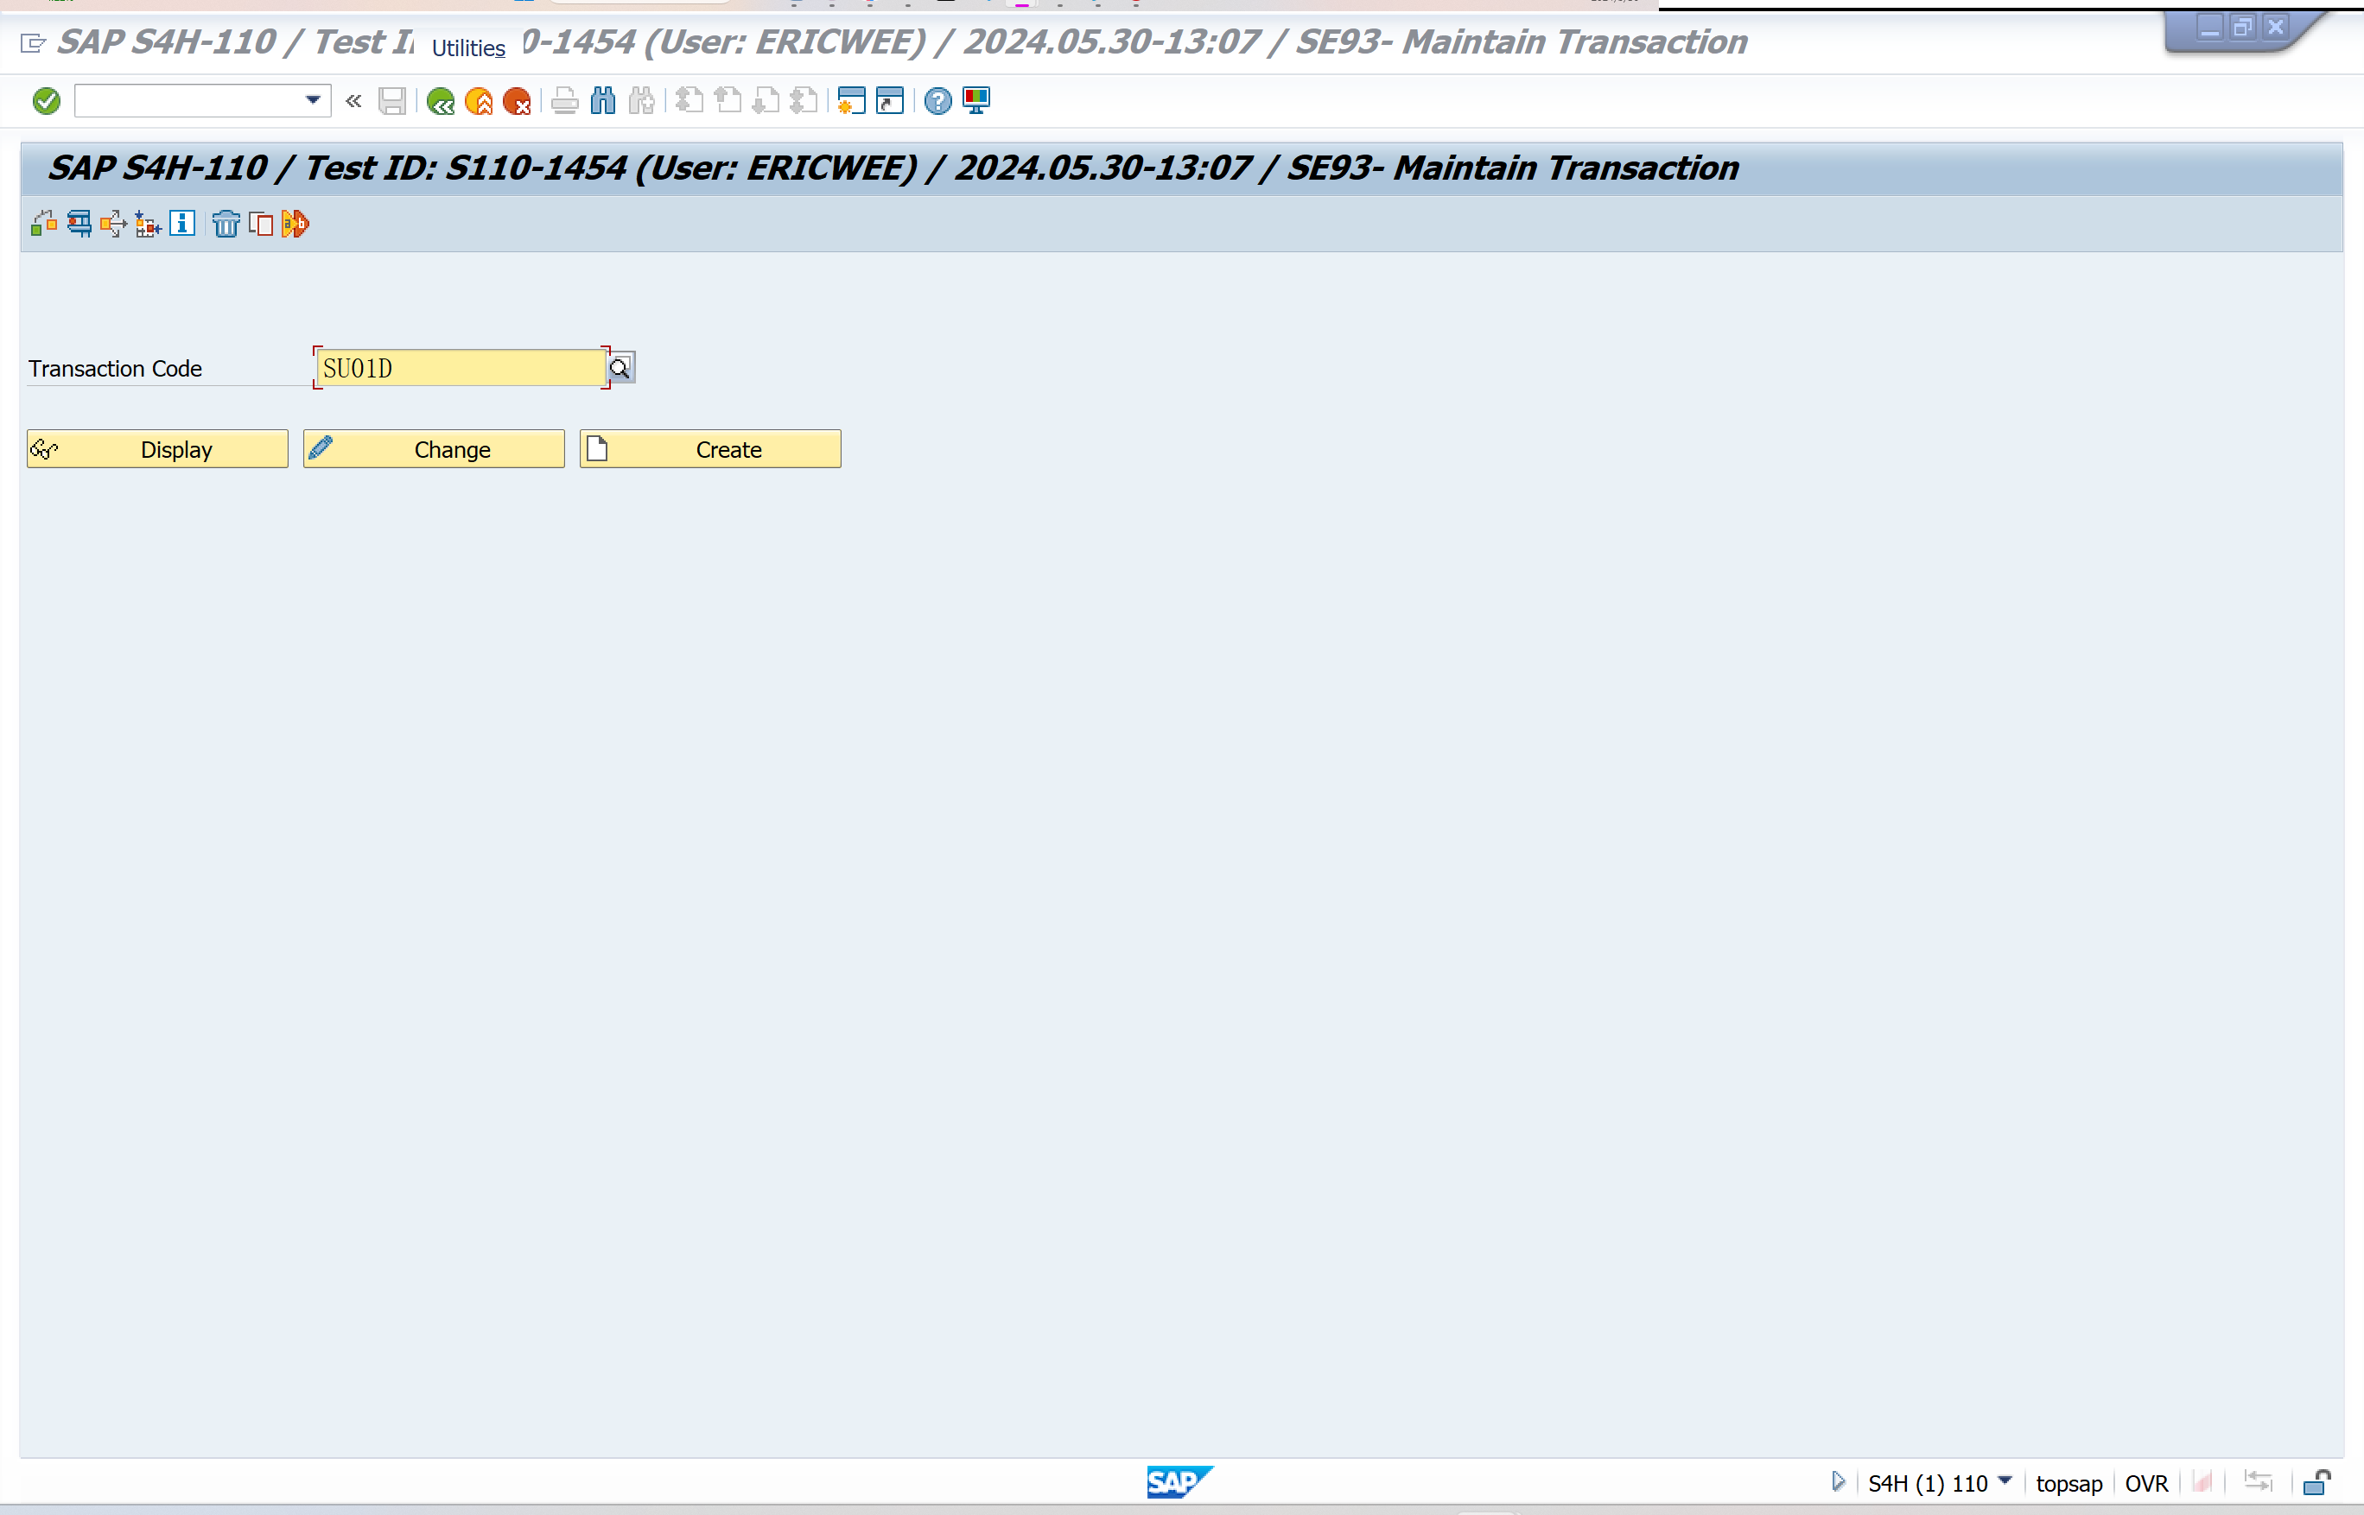2364x1515 pixels.
Task: Click the Create new session icon
Action: [x=850, y=101]
